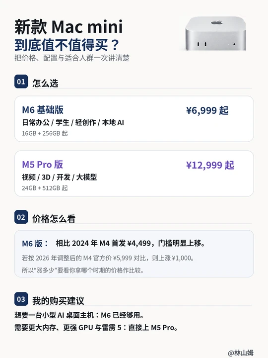Click the front ports on the Mac mini
The width and height of the screenshot is (268, 358).
pyautogui.click(x=202, y=44)
